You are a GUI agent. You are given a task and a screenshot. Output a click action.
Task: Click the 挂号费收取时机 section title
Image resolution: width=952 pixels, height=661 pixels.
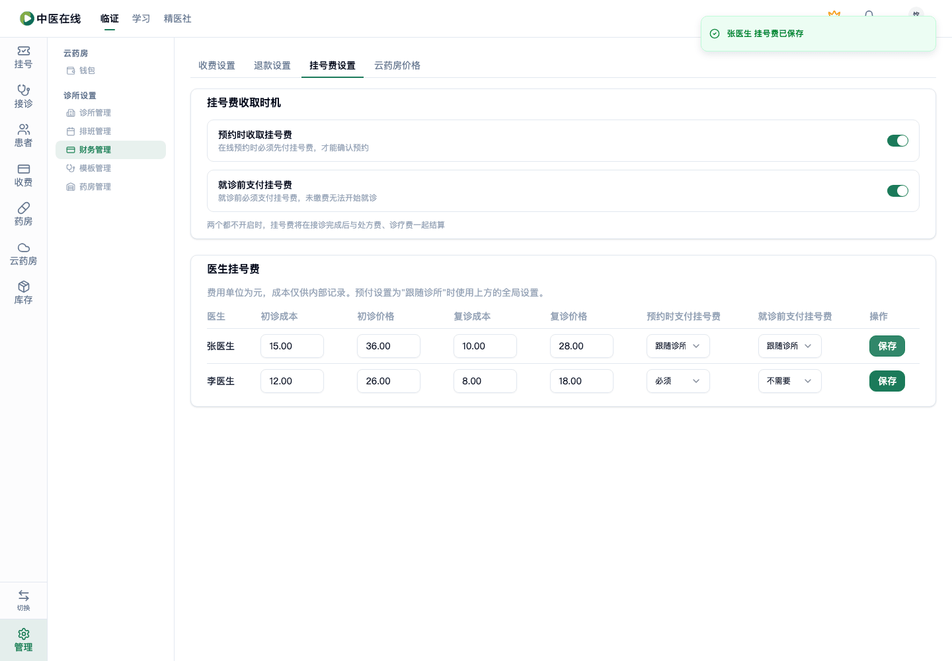(244, 102)
